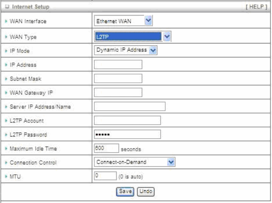Click the L2TP Password label
272x203 pixels.
click(x=28, y=135)
